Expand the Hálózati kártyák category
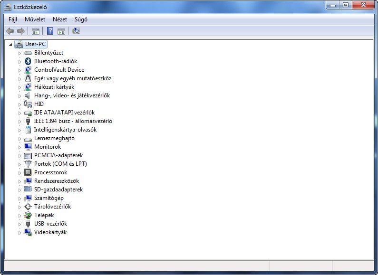Image resolution: width=378 pixels, height=275 pixels. pos(20,87)
